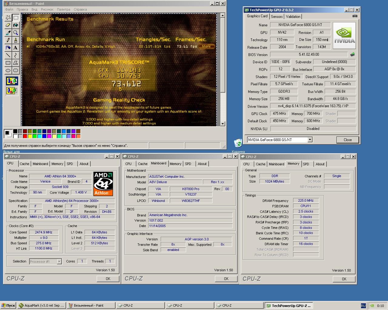Open the Палитра menu in Paint
The image size is (388, 310).
pos(63,9)
